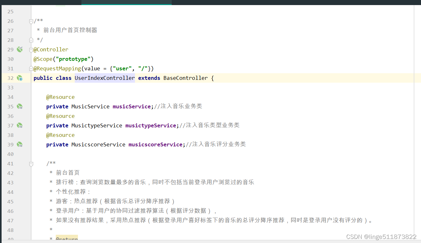421x243 pixels.
Task: Click line number 33 in the gutter
Action: (10, 87)
